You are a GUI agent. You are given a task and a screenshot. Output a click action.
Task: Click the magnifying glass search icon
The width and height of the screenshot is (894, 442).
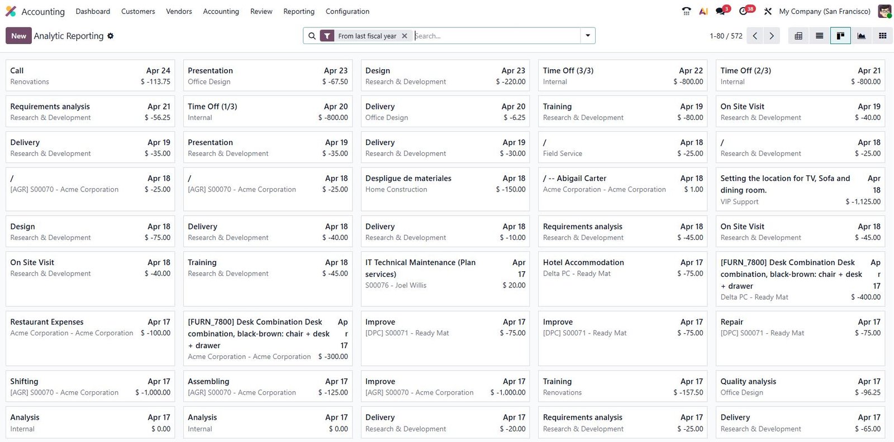312,36
